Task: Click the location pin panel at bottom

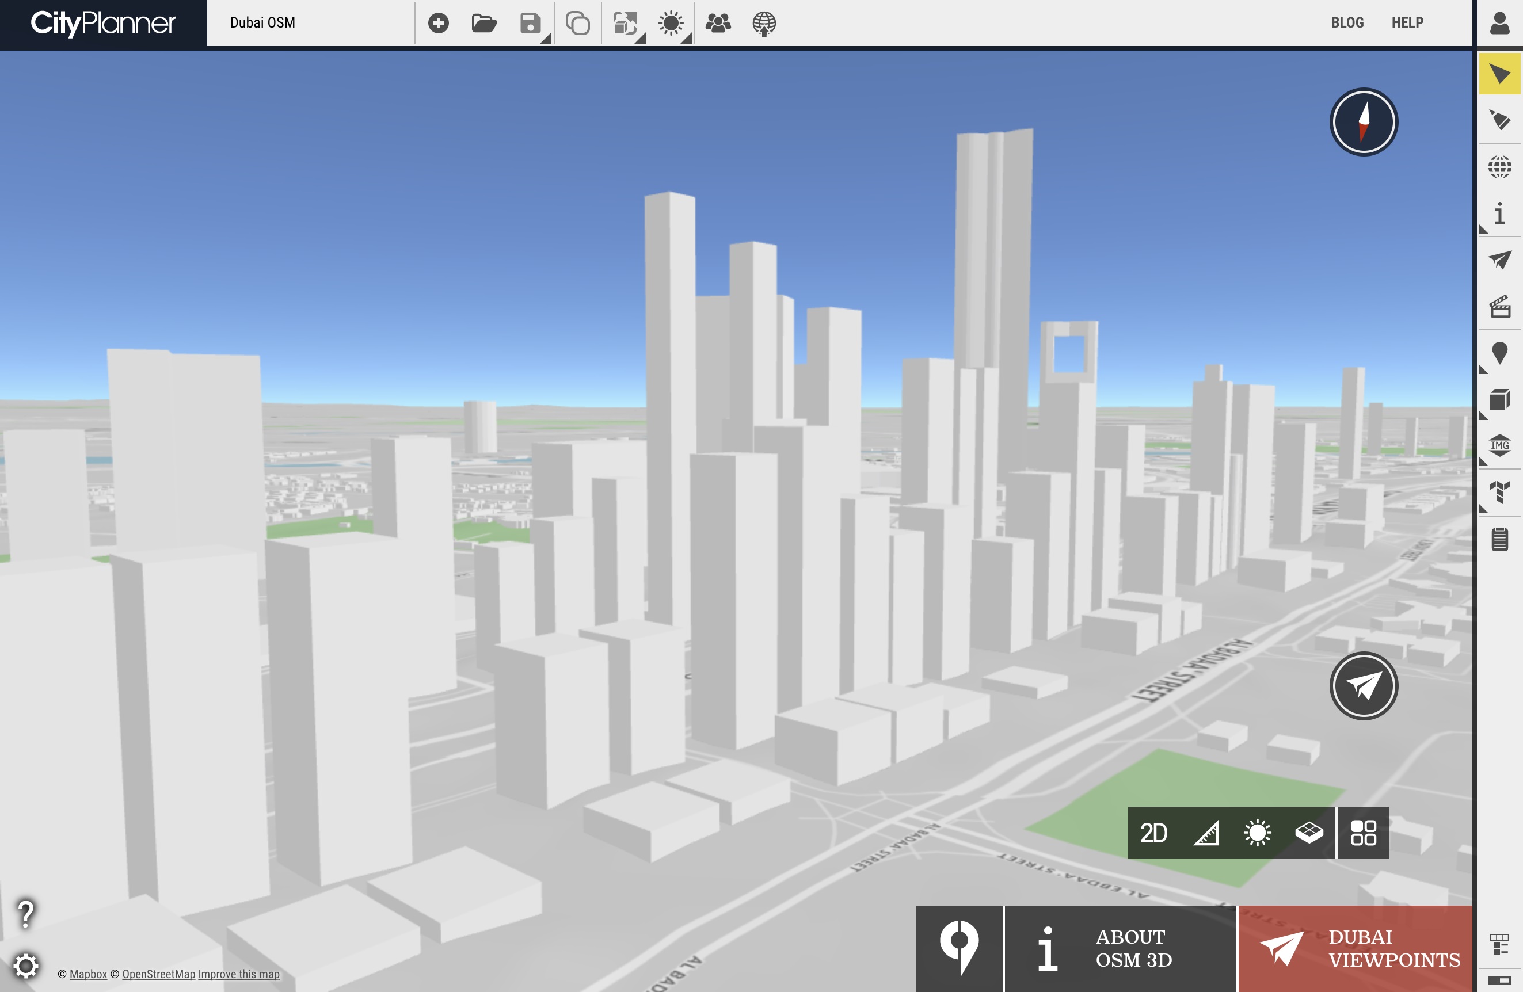Action: tap(960, 948)
